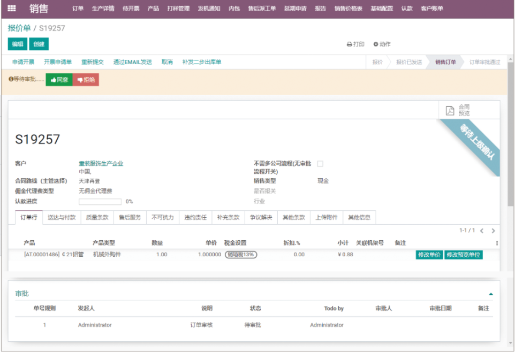Open the apps grid menu icon

point(12,9)
